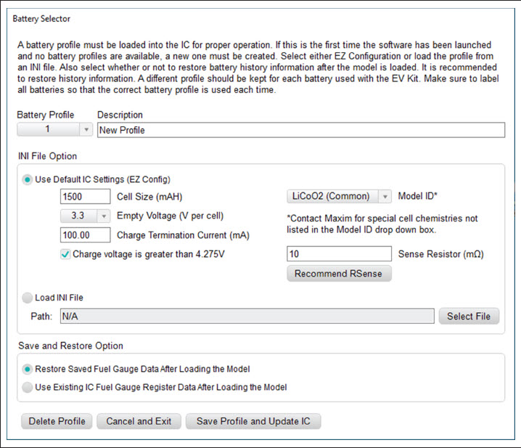Click the Description text field

(300, 129)
